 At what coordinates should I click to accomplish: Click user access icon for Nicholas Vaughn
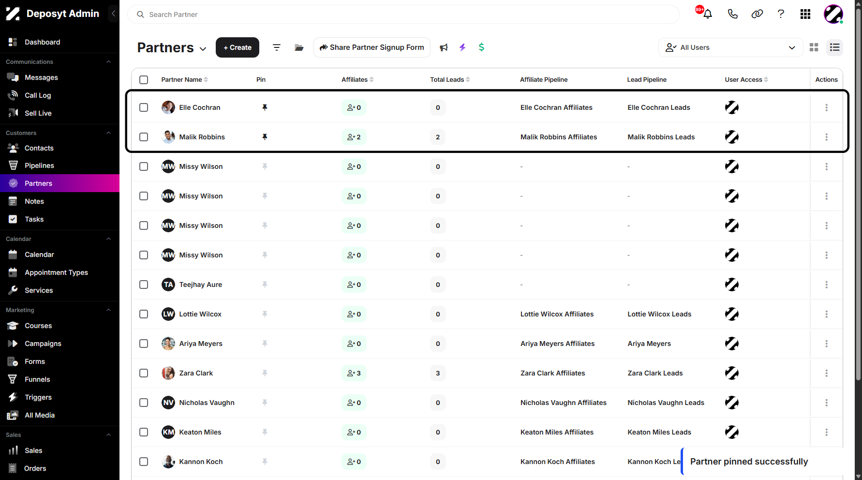pos(731,403)
